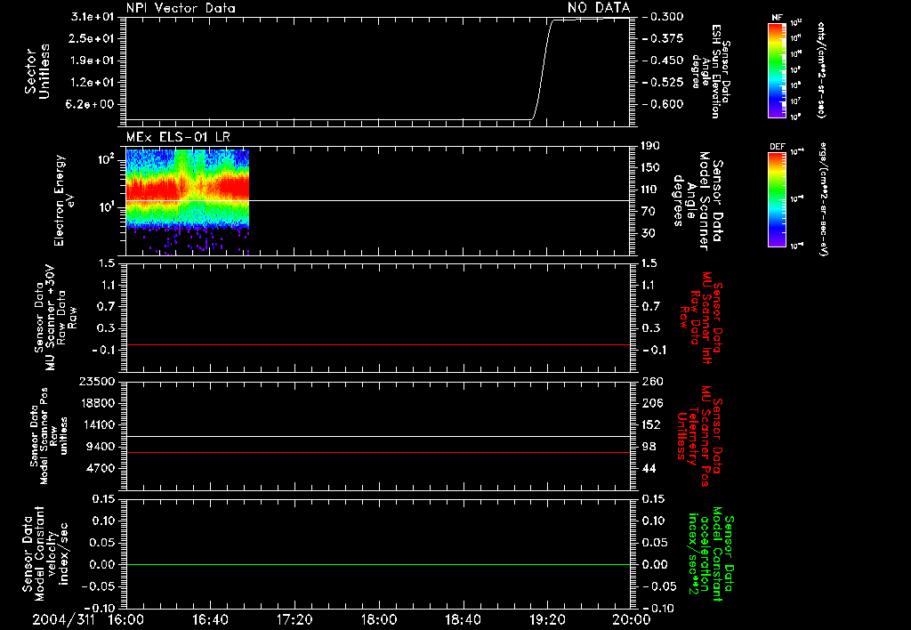Click the "18:00" time tick label

coord(378,619)
